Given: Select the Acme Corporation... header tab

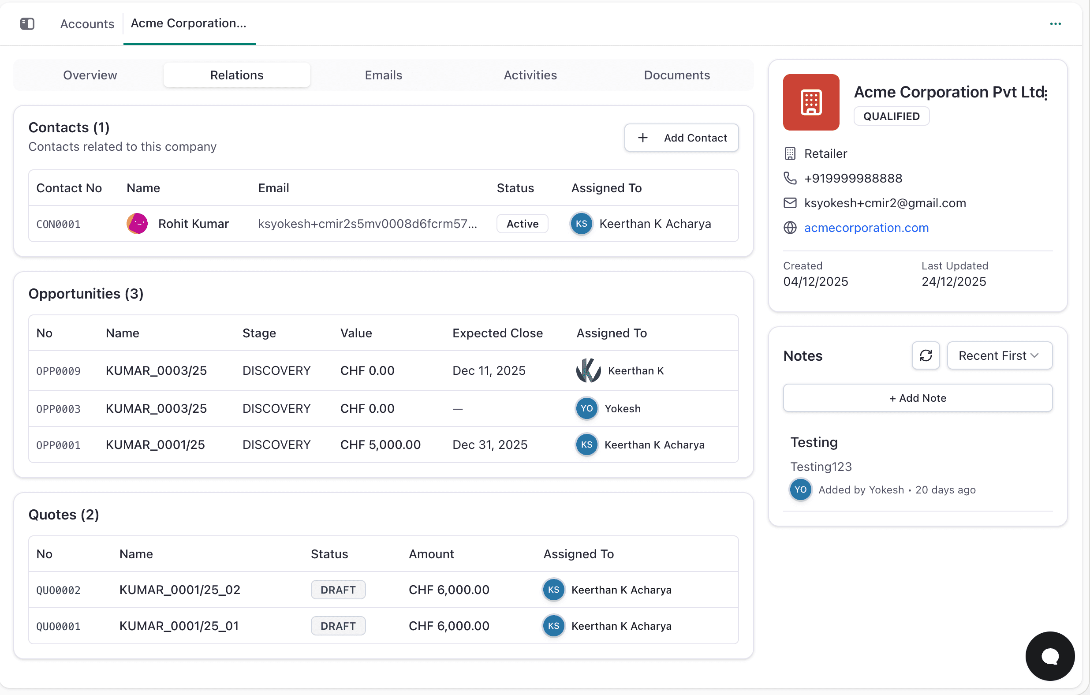Looking at the screenshot, I should click(189, 23).
